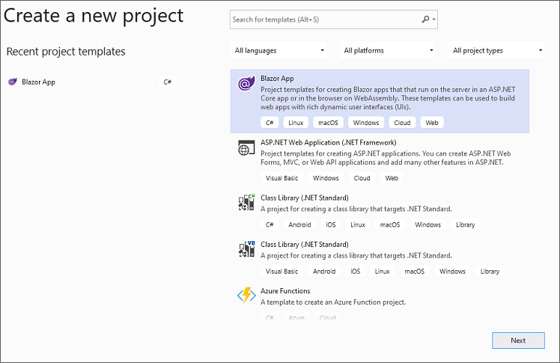
Task: Open the All languages dropdown
Action: (279, 51)
